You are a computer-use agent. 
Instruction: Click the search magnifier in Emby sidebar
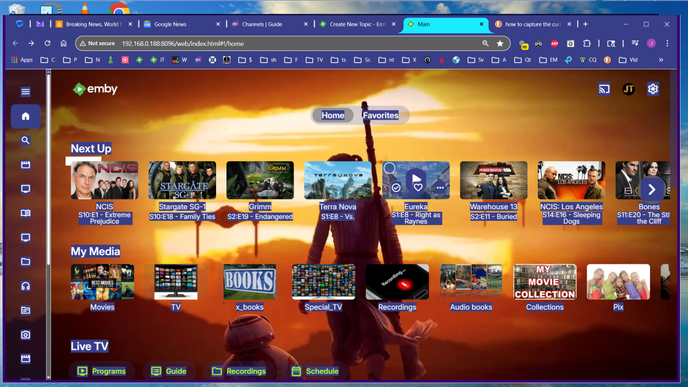click(25, 140)
